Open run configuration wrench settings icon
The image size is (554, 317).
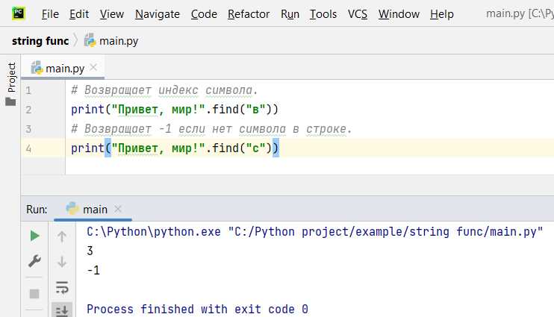point(34,261)
